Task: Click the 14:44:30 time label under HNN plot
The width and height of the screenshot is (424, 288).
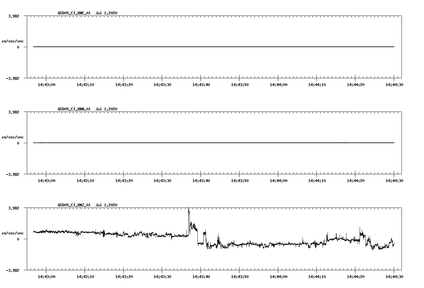Action: coord(394,180)
